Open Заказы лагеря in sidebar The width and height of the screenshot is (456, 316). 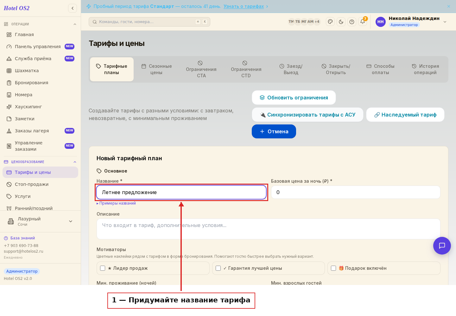[x=40, y=131]
